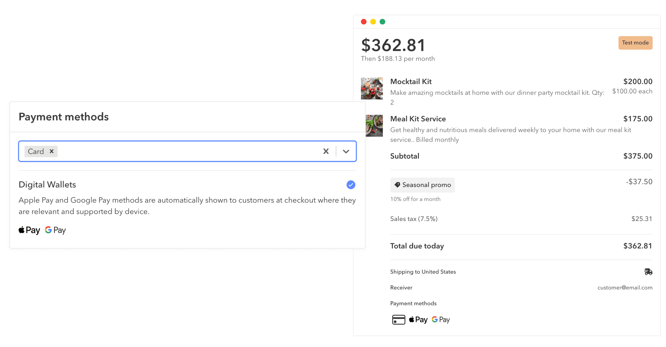Screen dimensions: 666x347
Task: Click the Payment methods panel heading
Action: coord(64,117)
